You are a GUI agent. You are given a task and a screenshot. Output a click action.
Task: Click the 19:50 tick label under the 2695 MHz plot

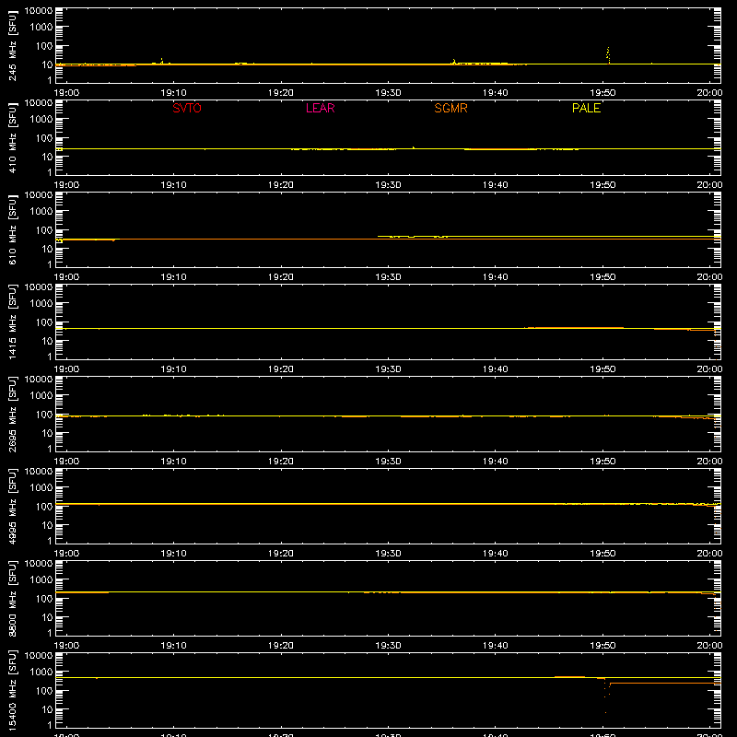click(x=602, y=462)
